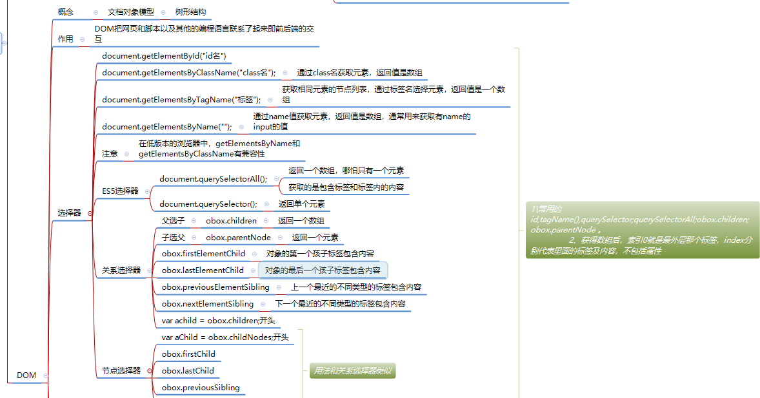Click the circle icon beside obox.parentNode
760x398 pixels.
tap(280, 237)
